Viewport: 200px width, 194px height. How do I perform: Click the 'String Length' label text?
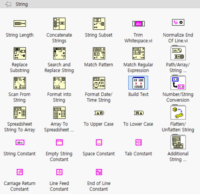click(x=20, y=35)
